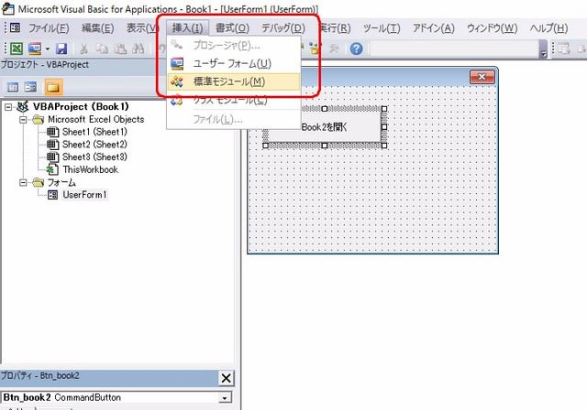Click the View Code icon in Project pane
The image size is (587, 410).
13,87
